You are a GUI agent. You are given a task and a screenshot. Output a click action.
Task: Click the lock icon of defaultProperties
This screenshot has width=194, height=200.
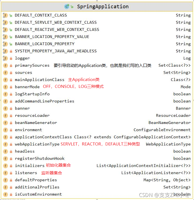pyautogui.click(x=11, y=180)
